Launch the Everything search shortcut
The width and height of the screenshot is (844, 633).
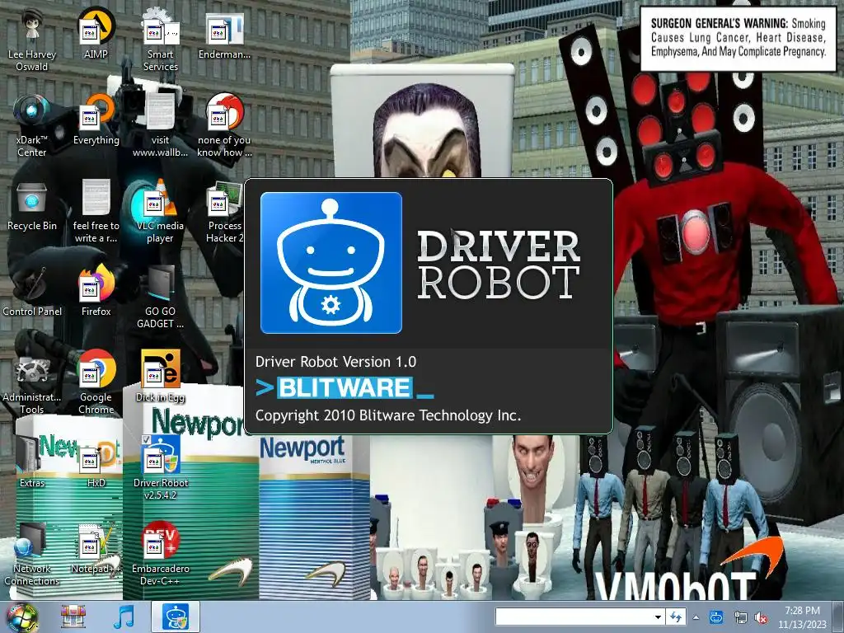point(96,120)
